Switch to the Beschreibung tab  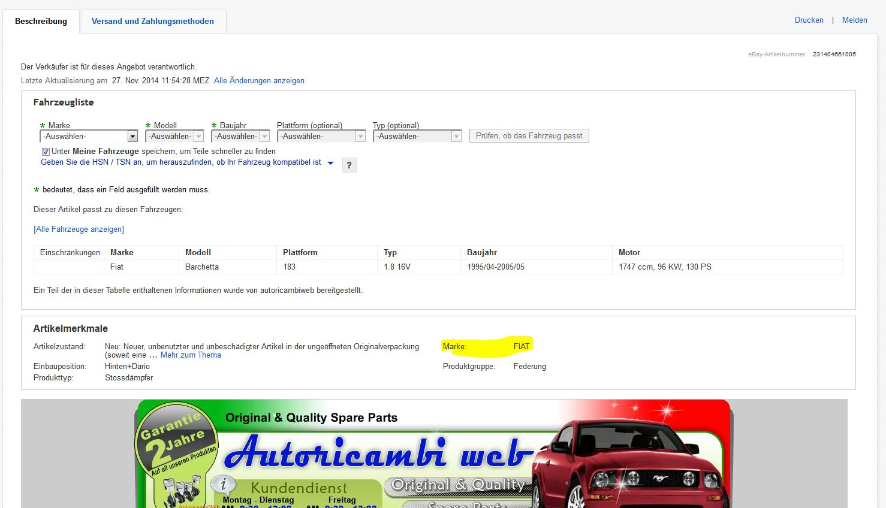41,21
